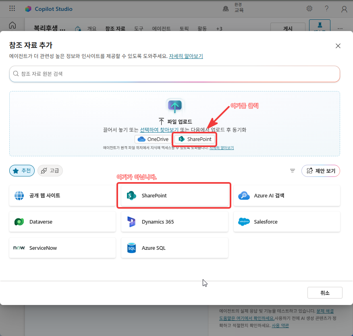Select the SharePoint knowledge source card
The image size is (353, 336).
click(x=174, y=195)
